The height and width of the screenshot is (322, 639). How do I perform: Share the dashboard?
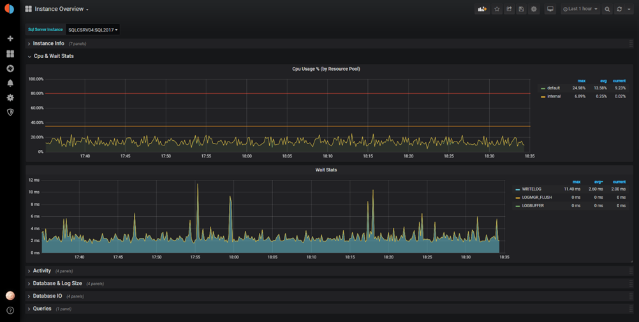509,9
